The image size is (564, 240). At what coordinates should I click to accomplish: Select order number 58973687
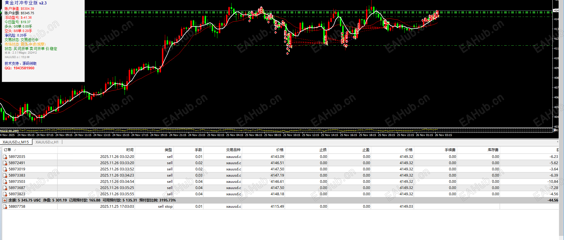(x=17, y=188)
